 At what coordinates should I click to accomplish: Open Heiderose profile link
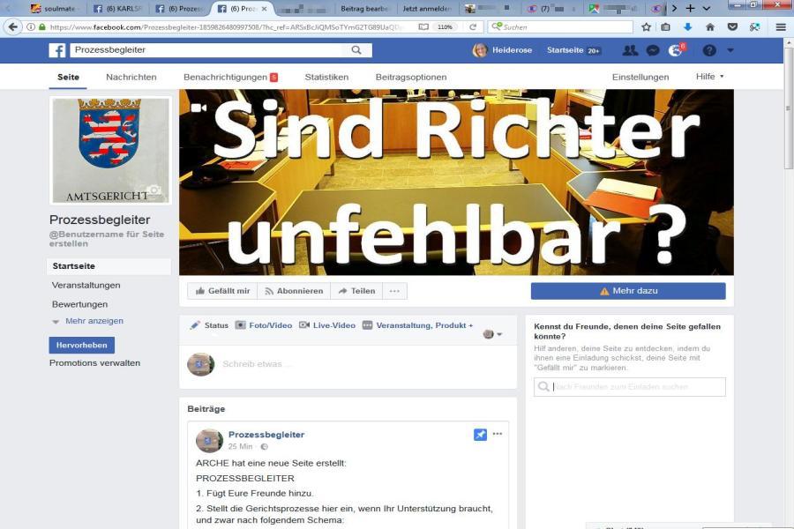pyautogui.click(x=503, y=50)
